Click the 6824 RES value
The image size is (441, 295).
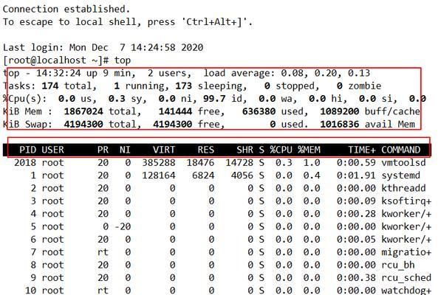[203, 176]
